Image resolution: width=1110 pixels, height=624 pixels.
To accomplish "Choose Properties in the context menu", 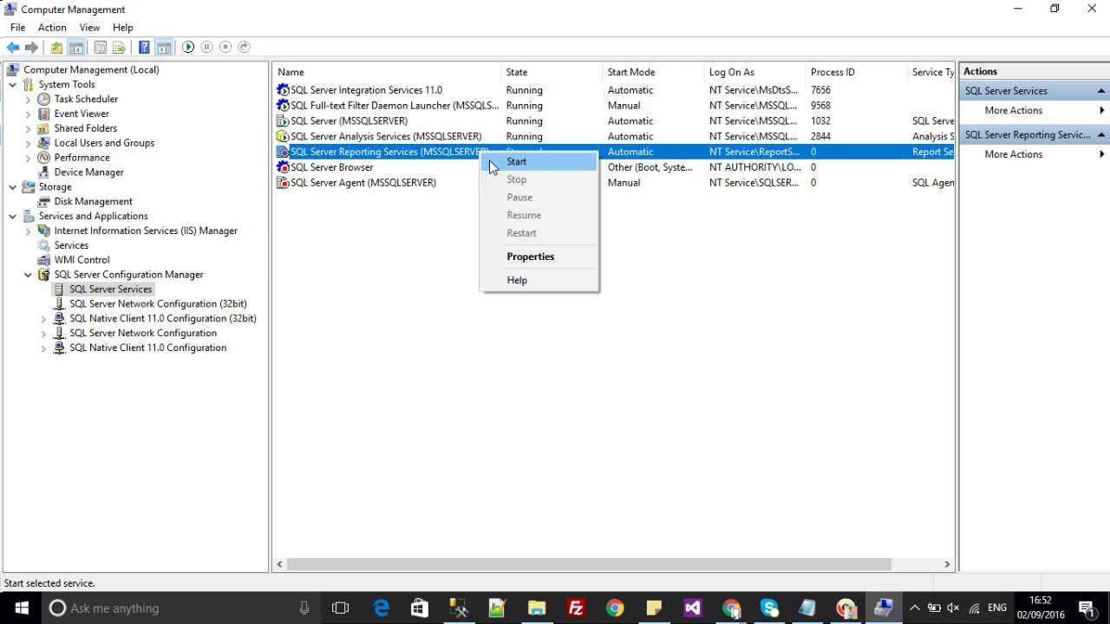I will [x=539, y=257].
